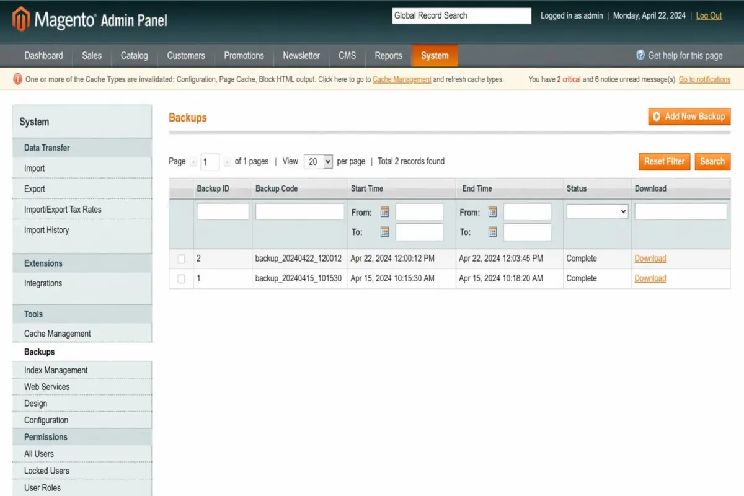Click the Download filter field
The image size is (744, 496).
point(681,211)
